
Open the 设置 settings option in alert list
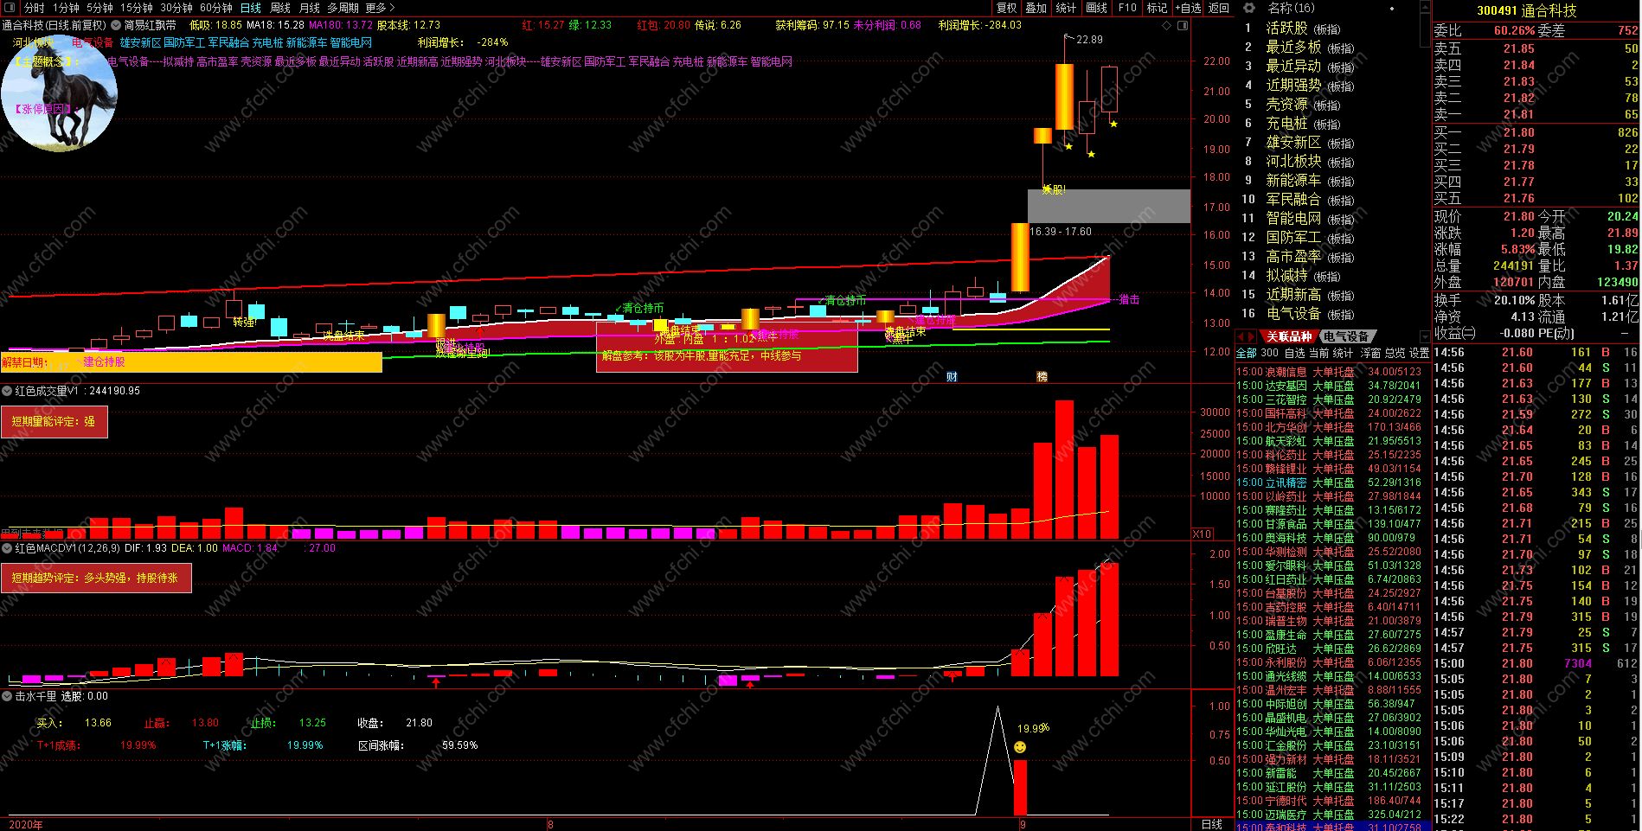point(1419,353)
